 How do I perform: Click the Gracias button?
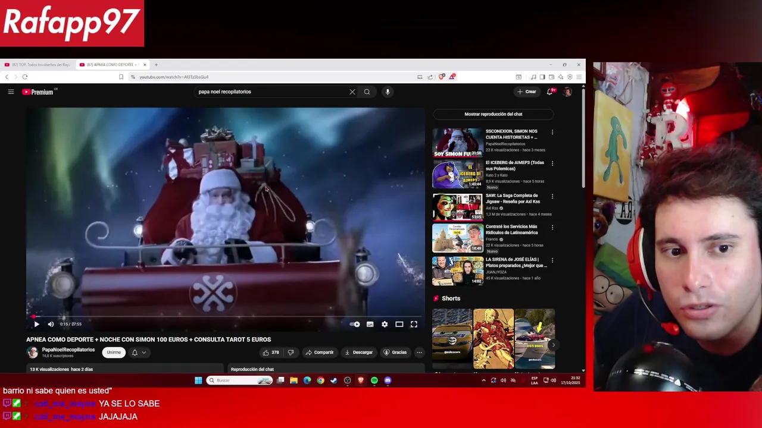click(x=395, y=353)
